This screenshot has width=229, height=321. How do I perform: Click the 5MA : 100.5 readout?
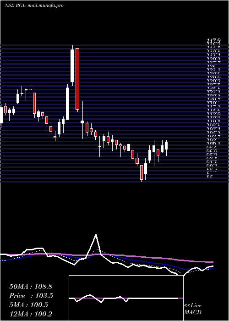tap(28, 305)
